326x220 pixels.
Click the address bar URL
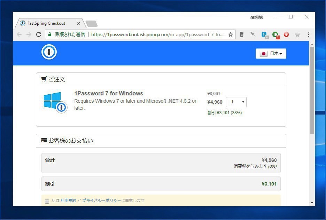[157, 34]
